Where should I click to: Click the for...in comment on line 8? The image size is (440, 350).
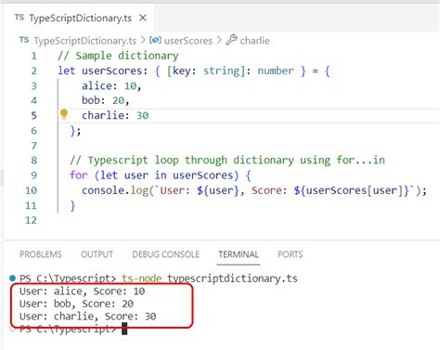(227, 161)
